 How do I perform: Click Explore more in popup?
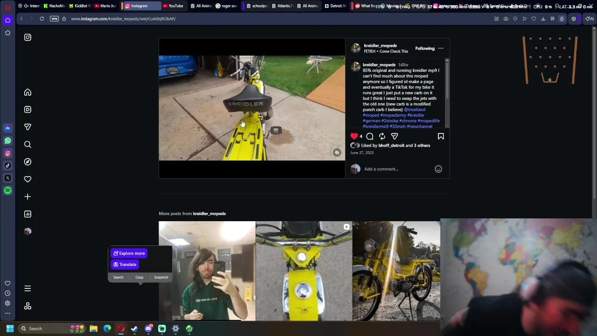coord(129,253)
